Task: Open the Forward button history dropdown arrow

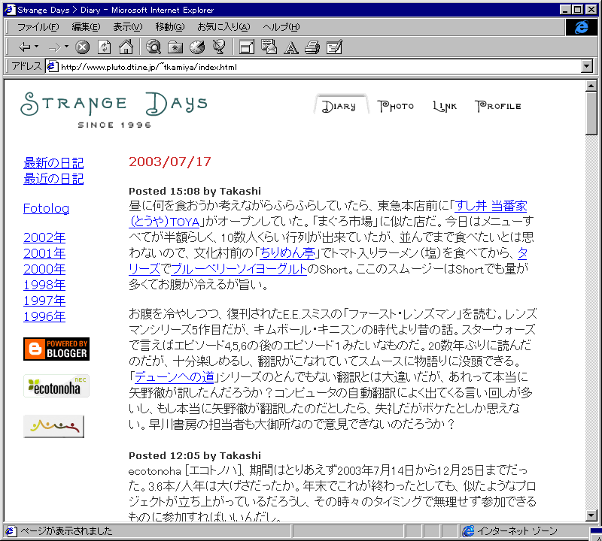Action: (x=66, y=47)
